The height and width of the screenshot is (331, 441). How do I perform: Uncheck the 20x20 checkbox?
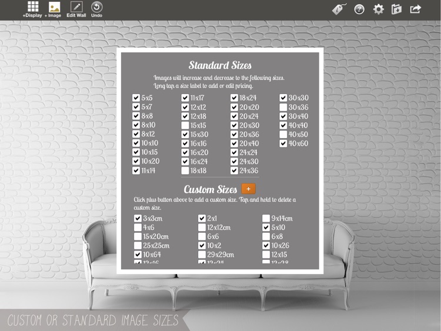click(x=234, y=107)
